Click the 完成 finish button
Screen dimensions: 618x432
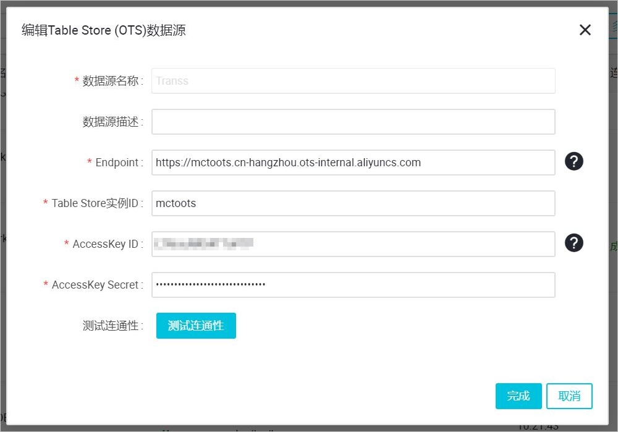click(519, 396)
